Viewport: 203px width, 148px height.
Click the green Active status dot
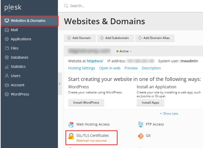pos(117,51)
